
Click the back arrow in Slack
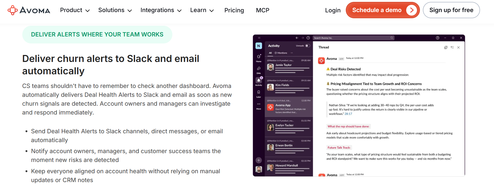[x=297, y=38]
